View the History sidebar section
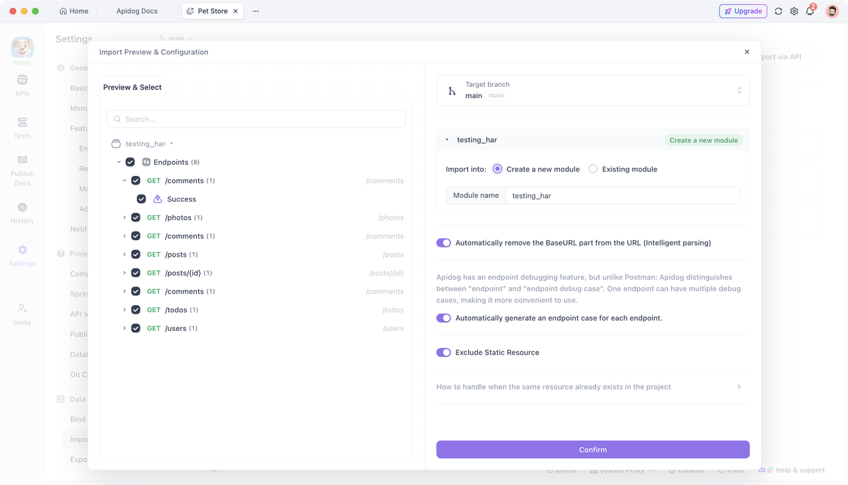The width and height of the screenshot is (848, 485). pos(22,212)
